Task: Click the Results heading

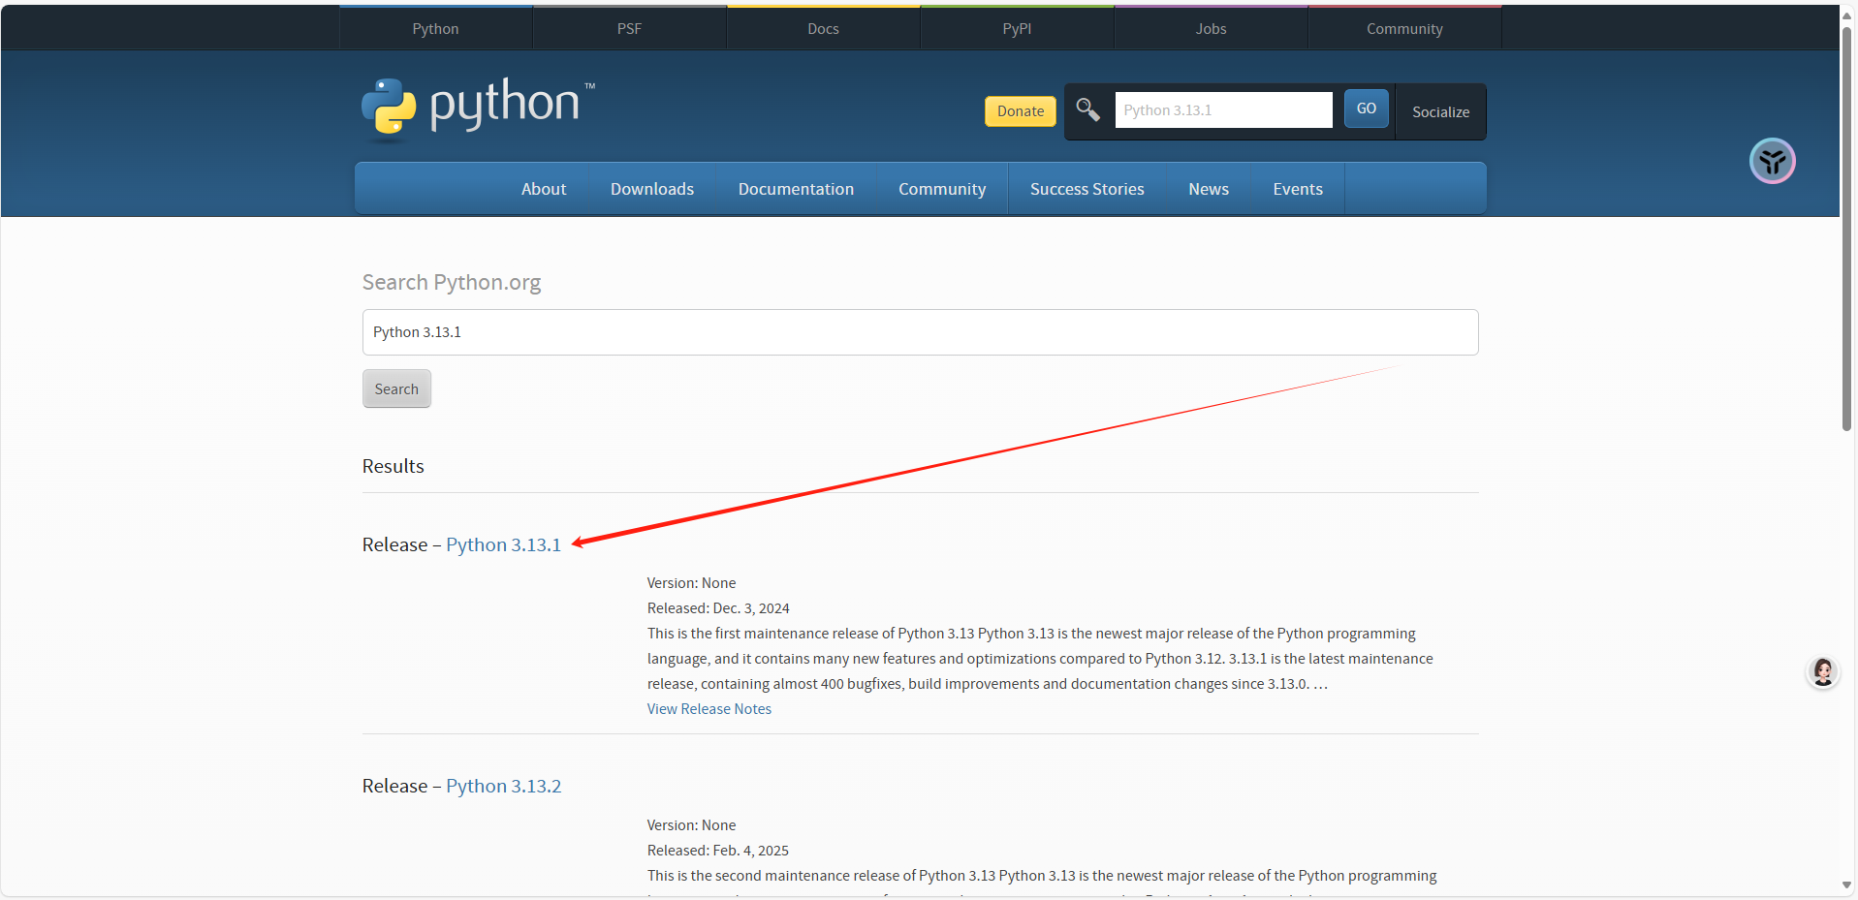Action: (x=393, y=466)
